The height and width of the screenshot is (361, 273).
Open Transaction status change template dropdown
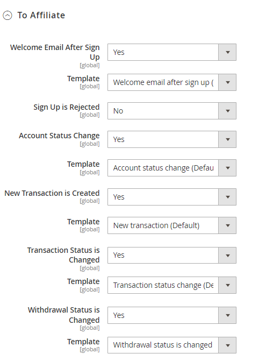pos(172,285)
